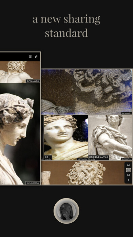Open the large female profile bust image
Viewport: 133px width, 237px height.
pos(20,134)
